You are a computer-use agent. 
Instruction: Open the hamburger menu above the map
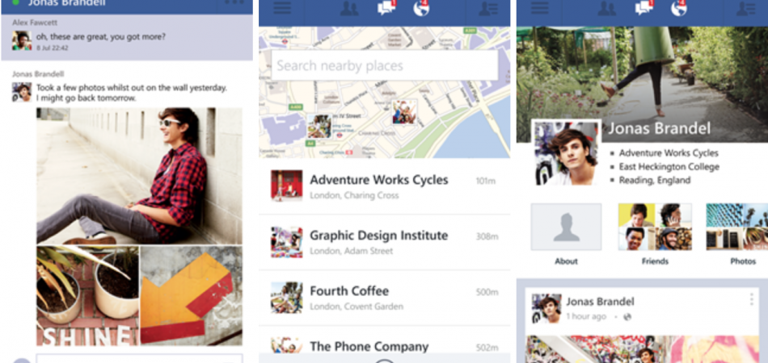(x=282, y=8)
